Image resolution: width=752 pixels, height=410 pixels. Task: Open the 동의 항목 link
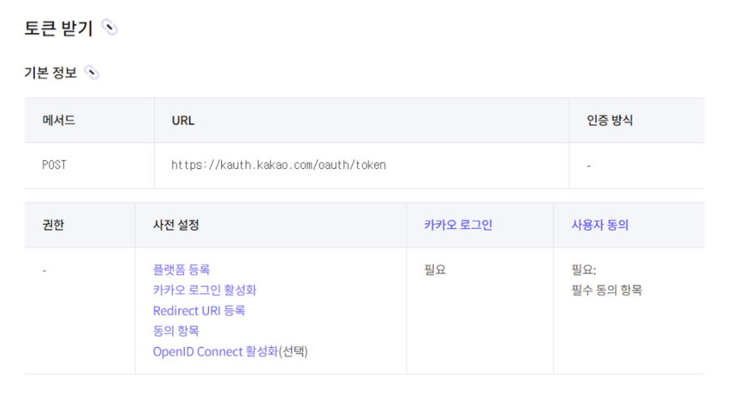(176, 331)
